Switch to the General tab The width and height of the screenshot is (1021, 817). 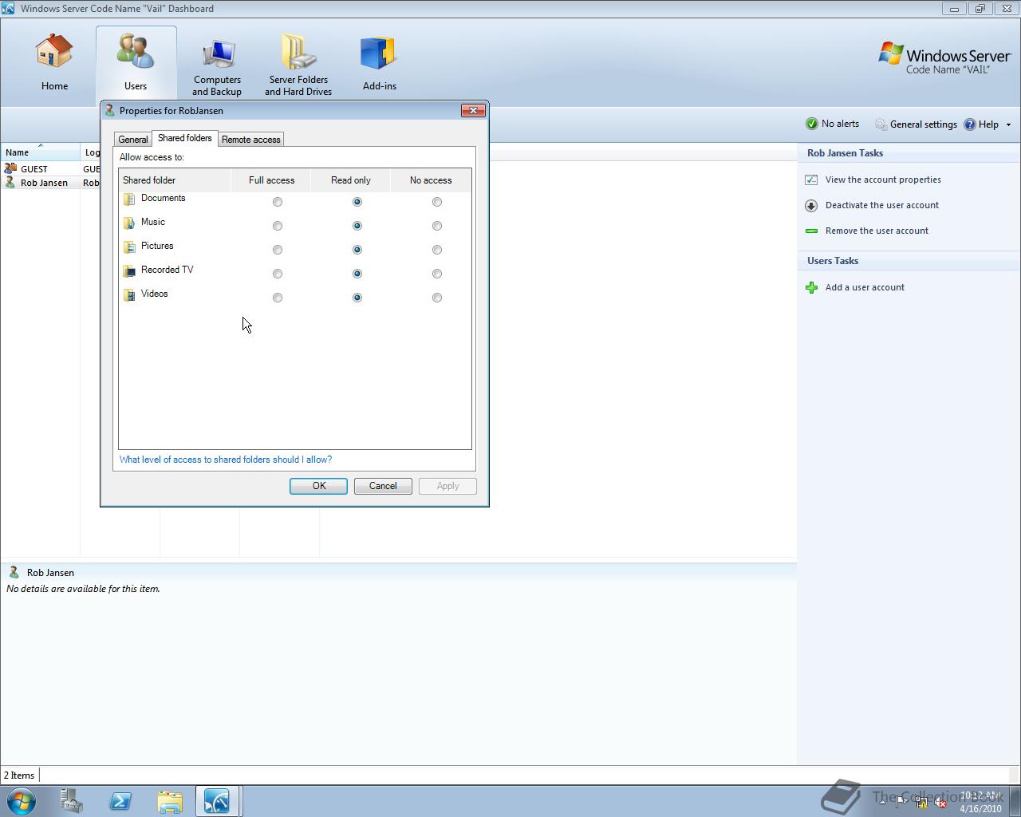(x=133, y=139)
